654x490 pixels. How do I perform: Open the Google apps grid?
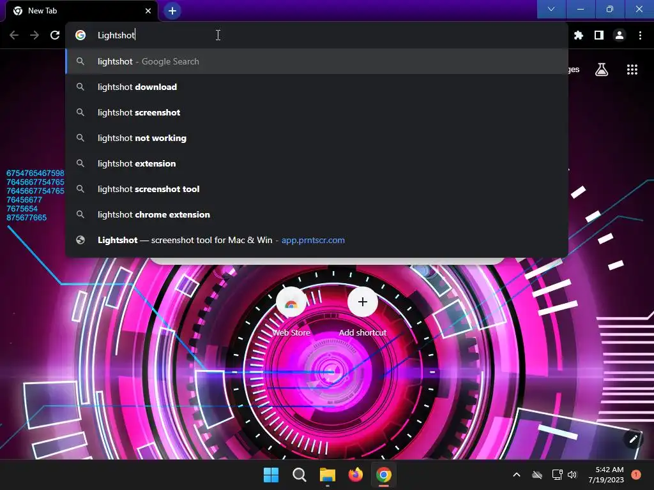pyautogui.click(x=632, y=70)
